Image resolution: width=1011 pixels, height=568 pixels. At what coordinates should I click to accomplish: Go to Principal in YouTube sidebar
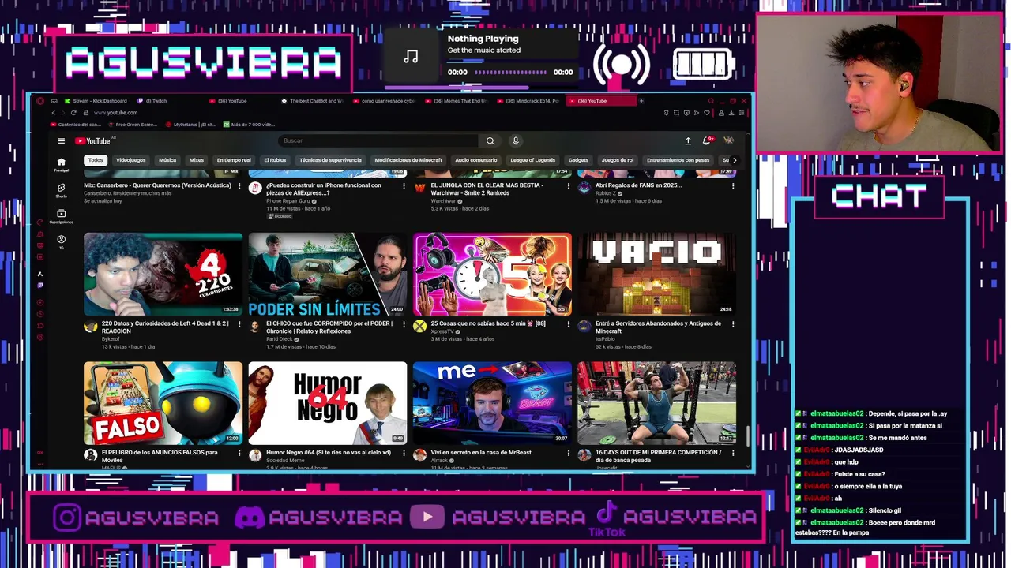[x=61, y=164]
